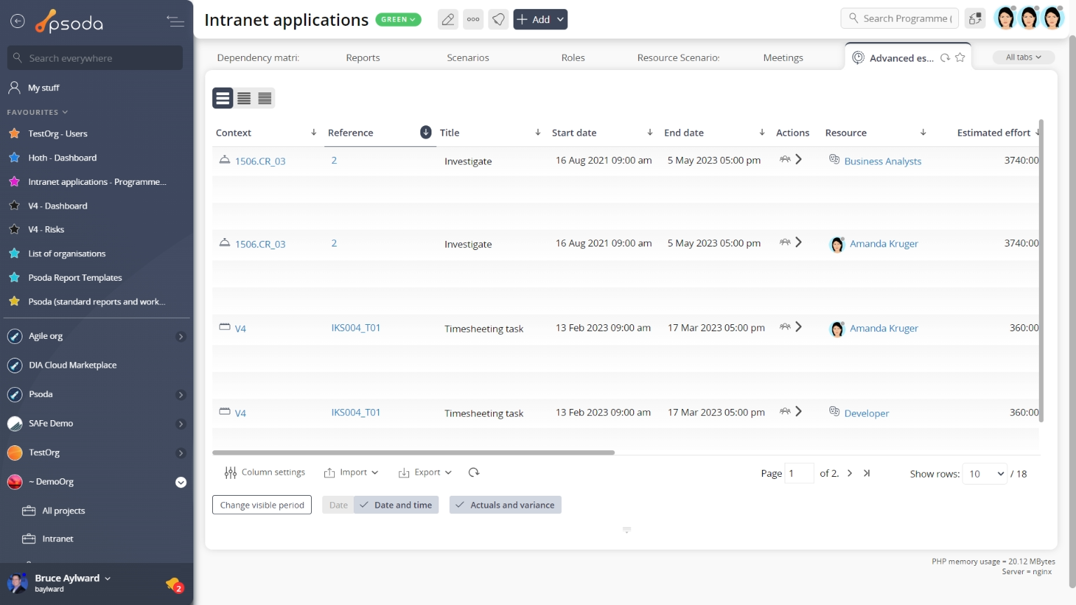Click the tag icon in header
Screen dimensions: 1076x605
click(498, 20)
